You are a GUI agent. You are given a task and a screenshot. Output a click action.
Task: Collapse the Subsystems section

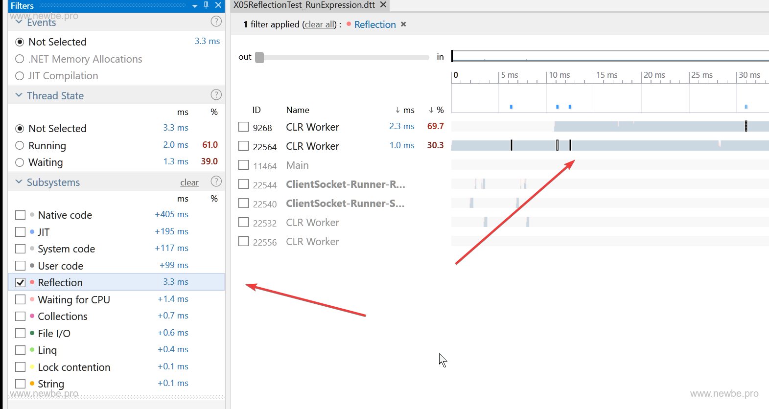pyautogui.click(x=19, y=182)
